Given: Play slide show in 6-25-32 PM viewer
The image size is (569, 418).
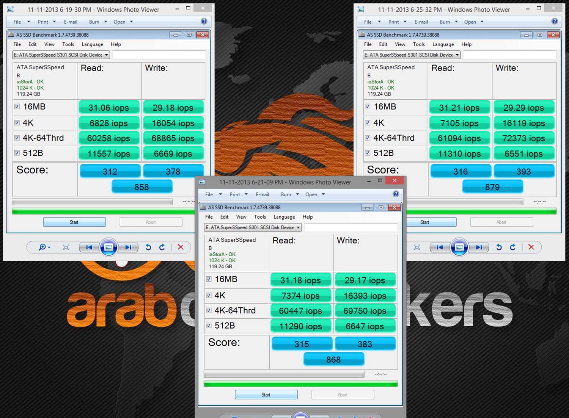Looking at the screenshot, I should point(459,247).
